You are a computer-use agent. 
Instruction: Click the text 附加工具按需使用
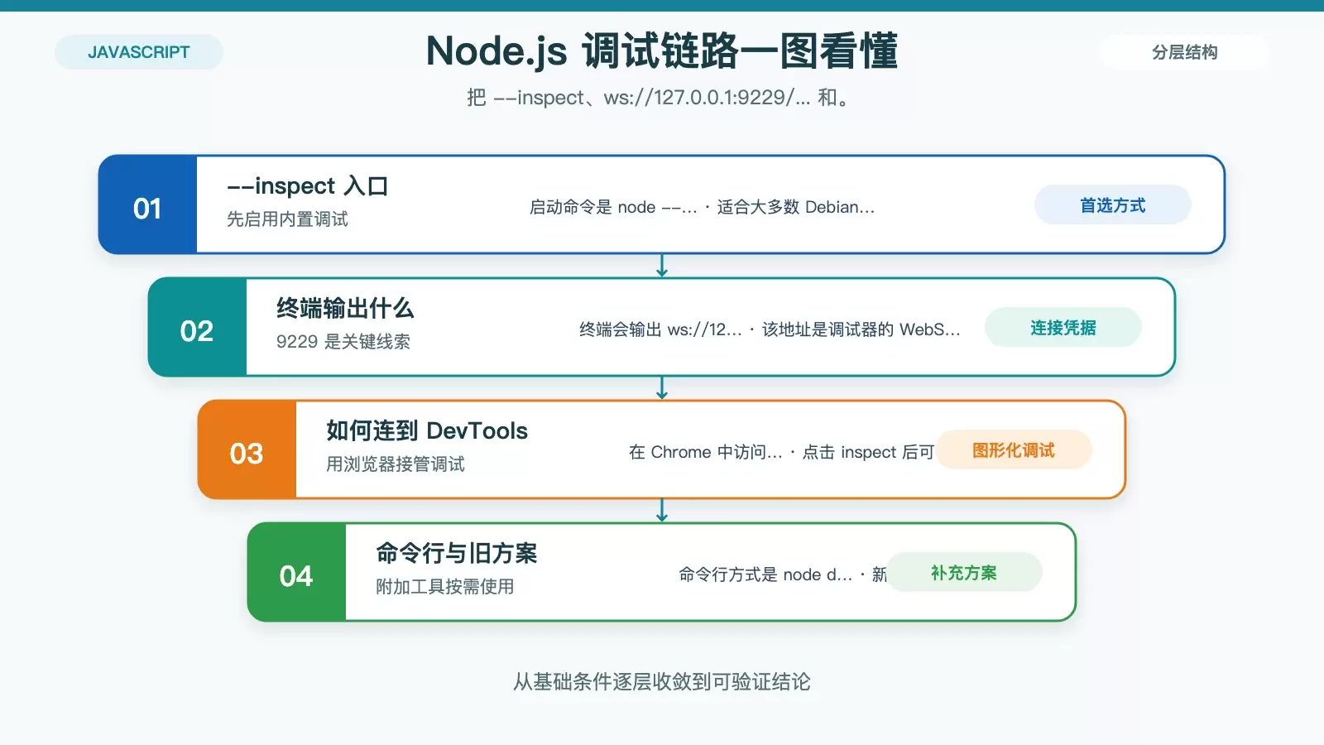[445, 587]
